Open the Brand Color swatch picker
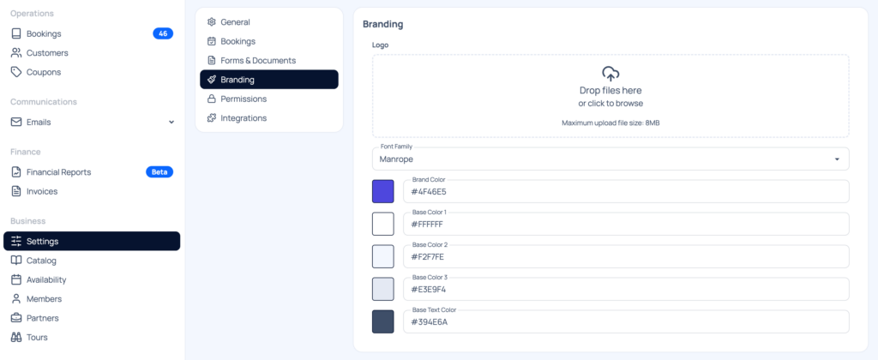 coord(382,191)
